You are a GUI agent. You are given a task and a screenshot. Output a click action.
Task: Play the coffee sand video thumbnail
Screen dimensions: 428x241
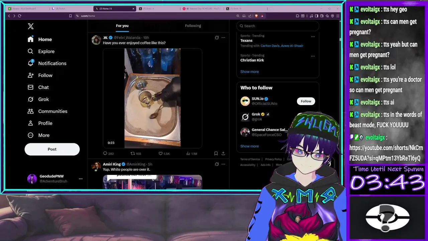(152, 98)
